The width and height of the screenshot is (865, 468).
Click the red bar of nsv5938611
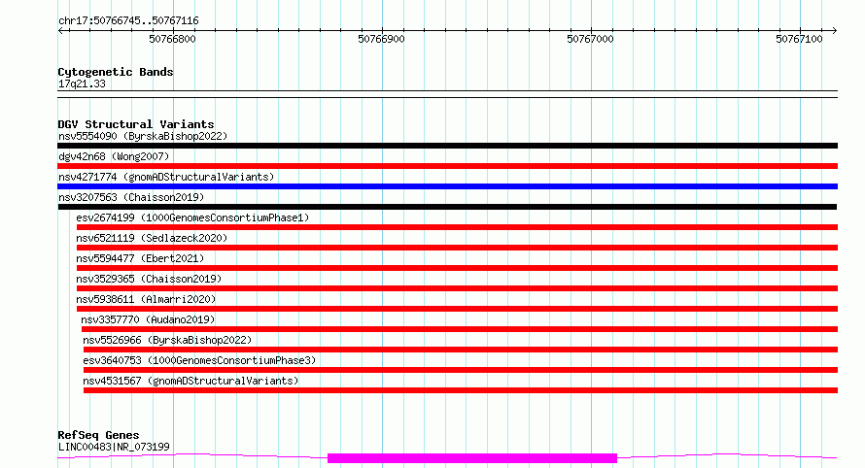tap(457, 309)
